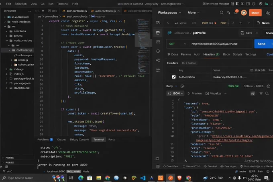Search within the response body
Screen dimensions: 273x182
(x=267, y=94)
